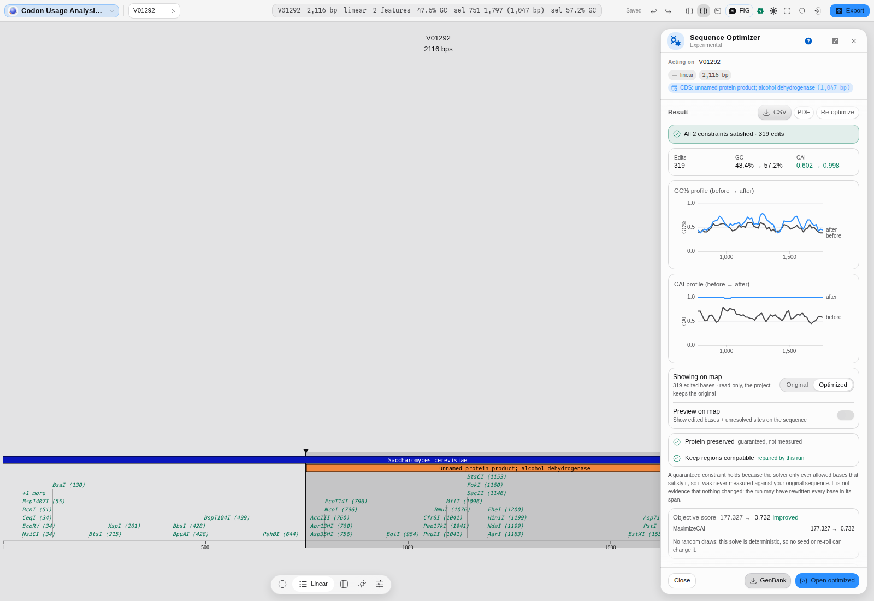
Task: Toggle the Preview on map switch
Action: click(x=846, y=415)
